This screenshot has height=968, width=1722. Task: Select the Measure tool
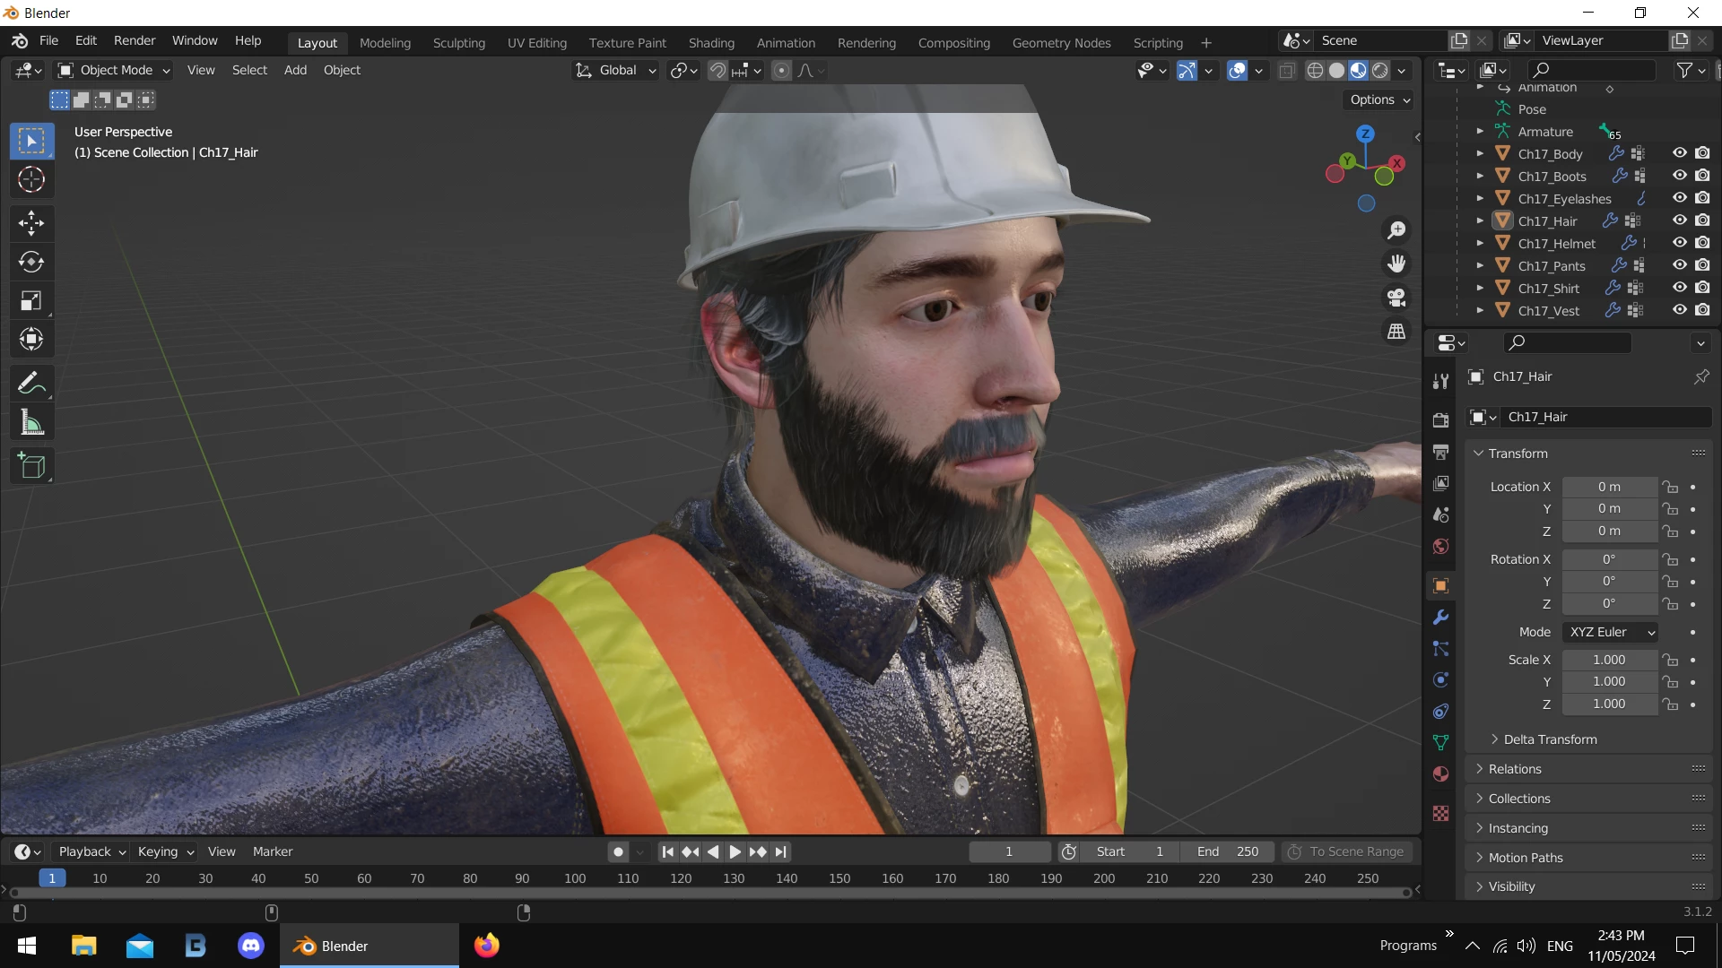31,423
